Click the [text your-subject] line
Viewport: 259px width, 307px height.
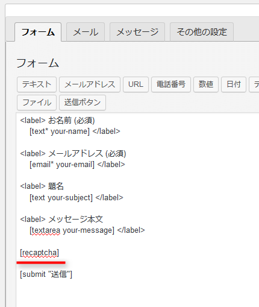(x=76, y=198)
